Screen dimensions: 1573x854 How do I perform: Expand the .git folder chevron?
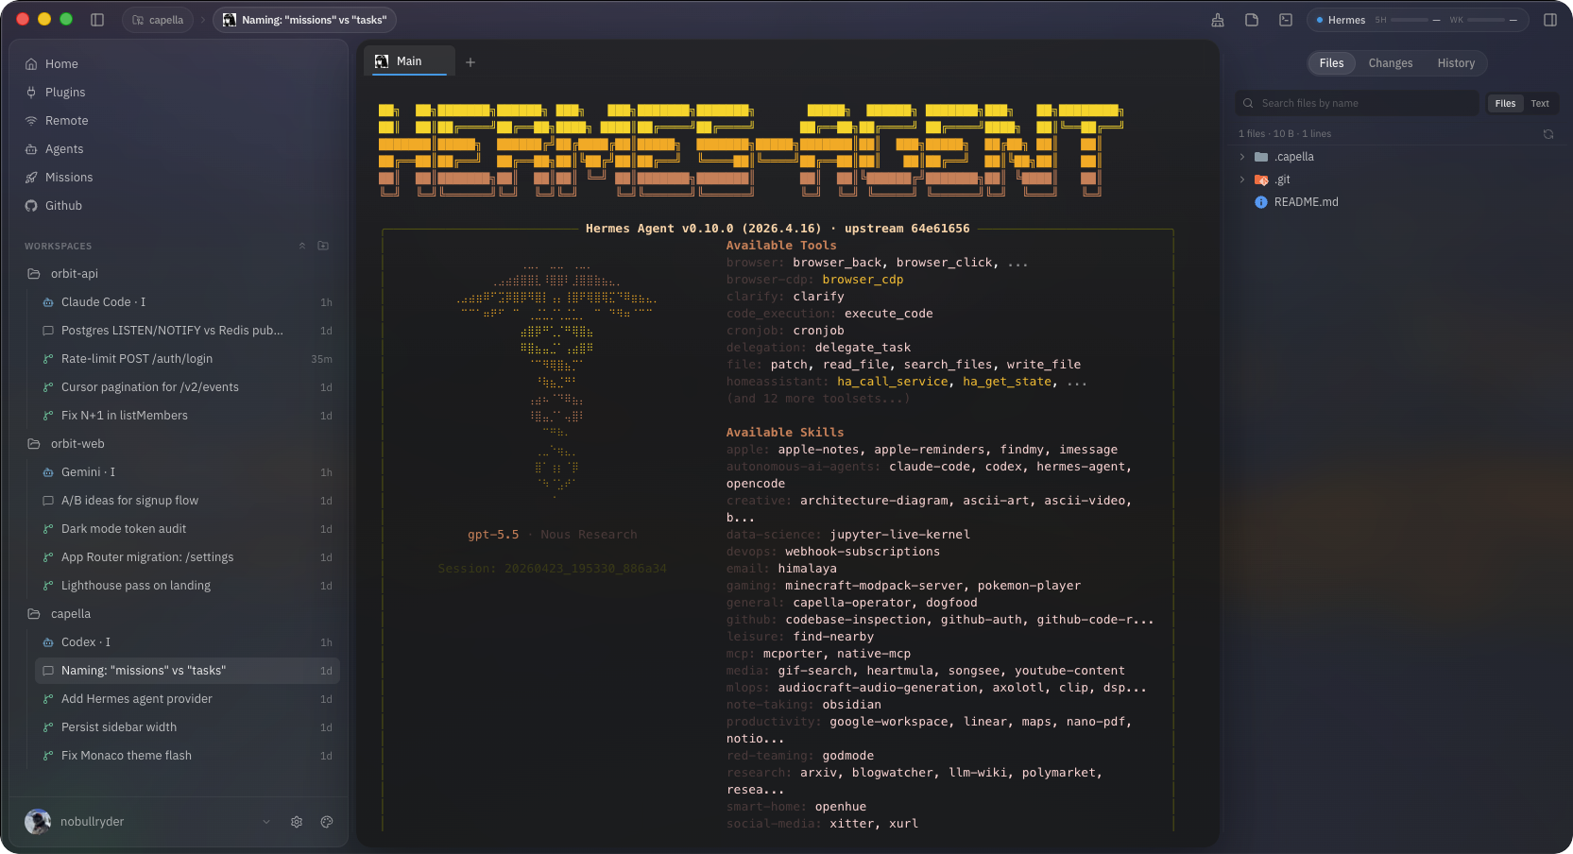pyautogui.click(x=1242, y=179)
